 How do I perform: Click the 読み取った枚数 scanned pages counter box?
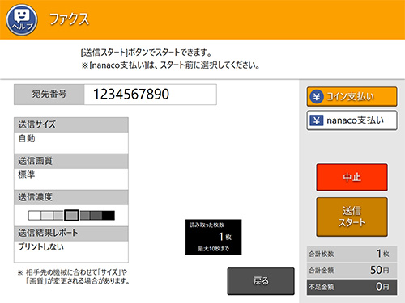pos(214,237)
